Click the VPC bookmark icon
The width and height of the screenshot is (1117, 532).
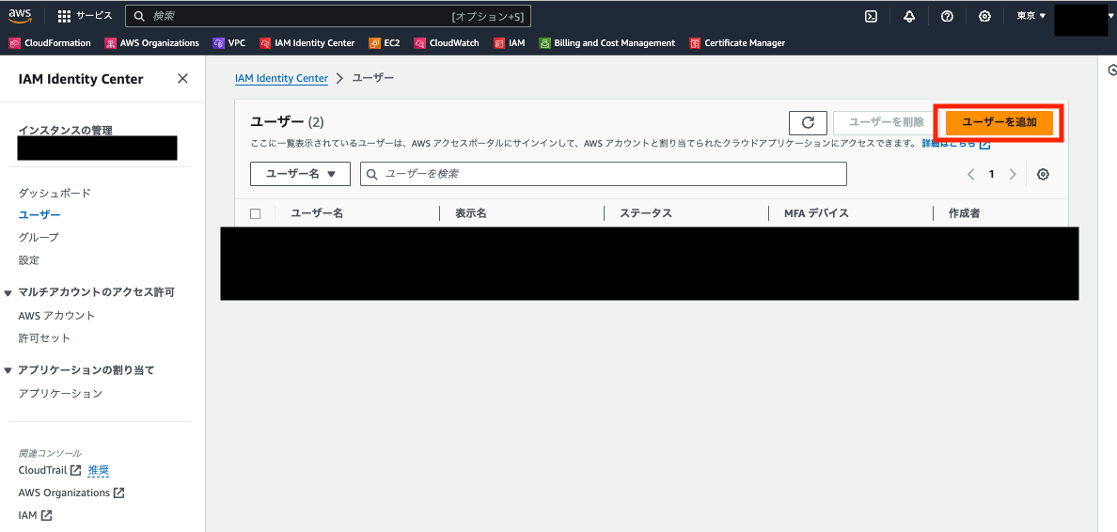pyautogui.click(x=219, y=42)
